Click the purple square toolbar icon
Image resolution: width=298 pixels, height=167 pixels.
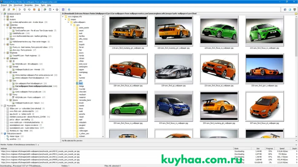[63, 9]
